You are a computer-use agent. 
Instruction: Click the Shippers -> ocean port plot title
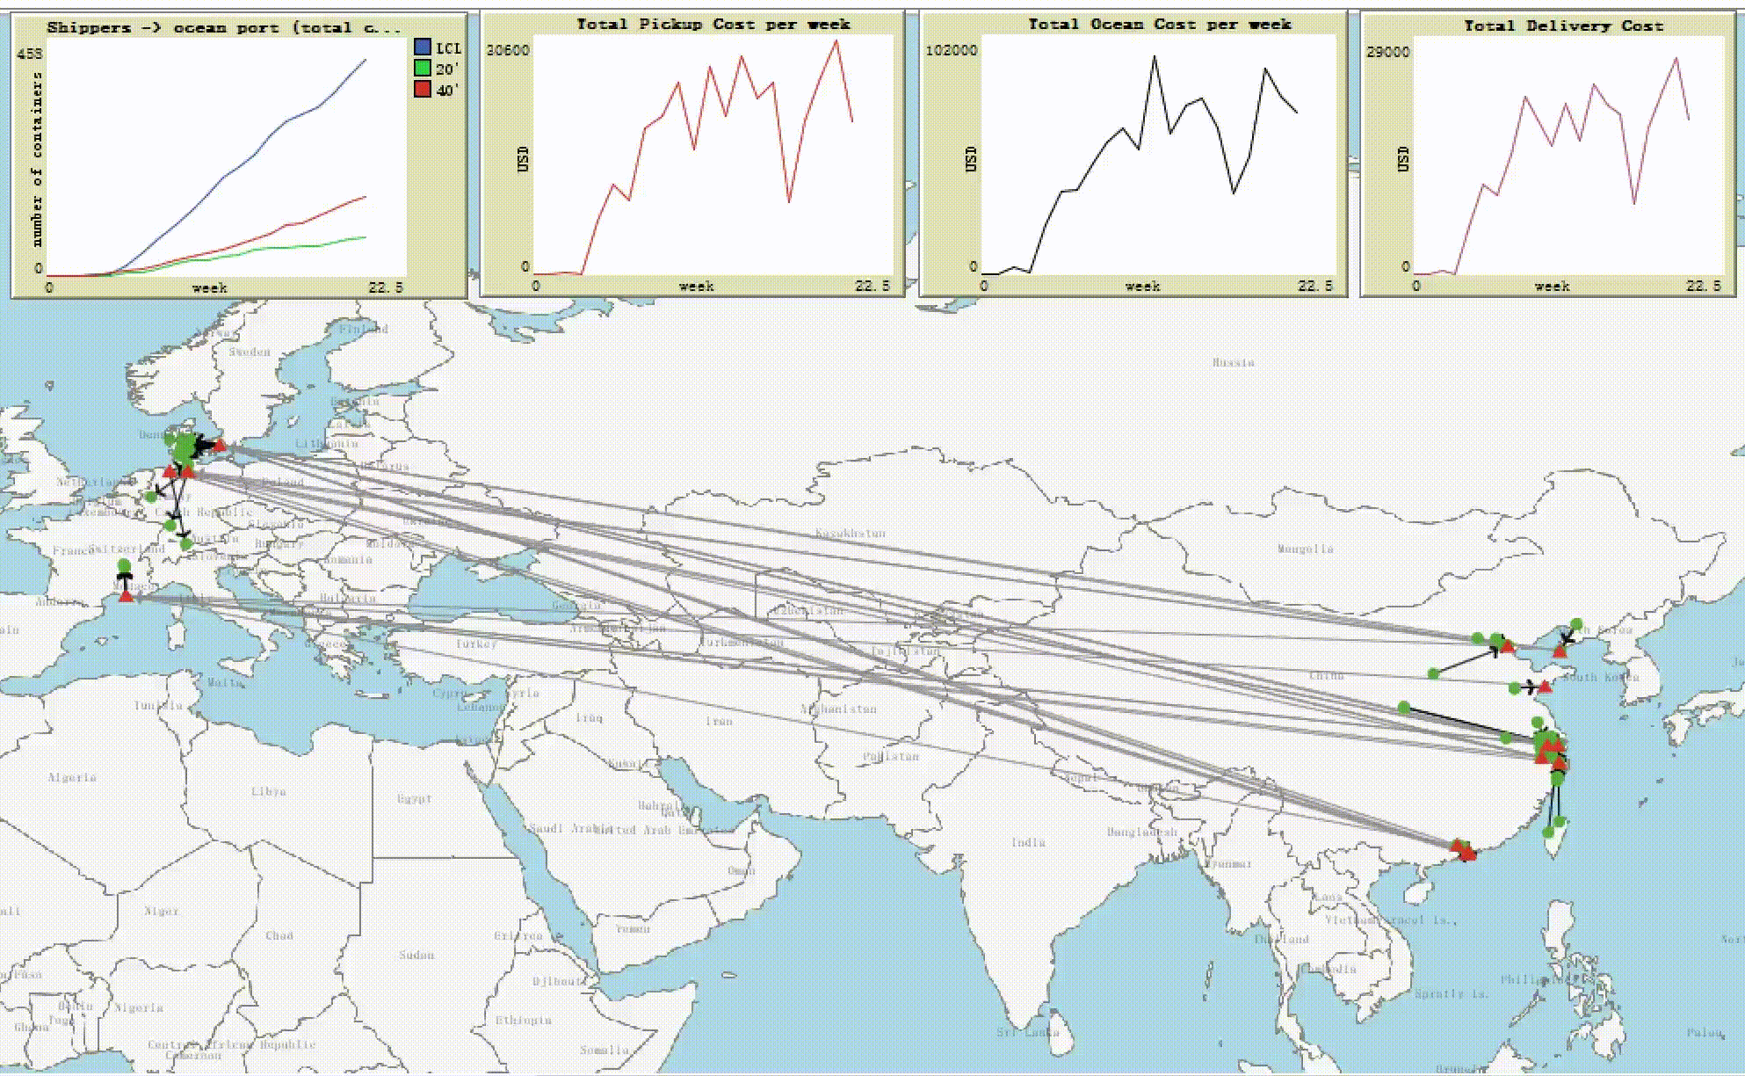(224, 27)
